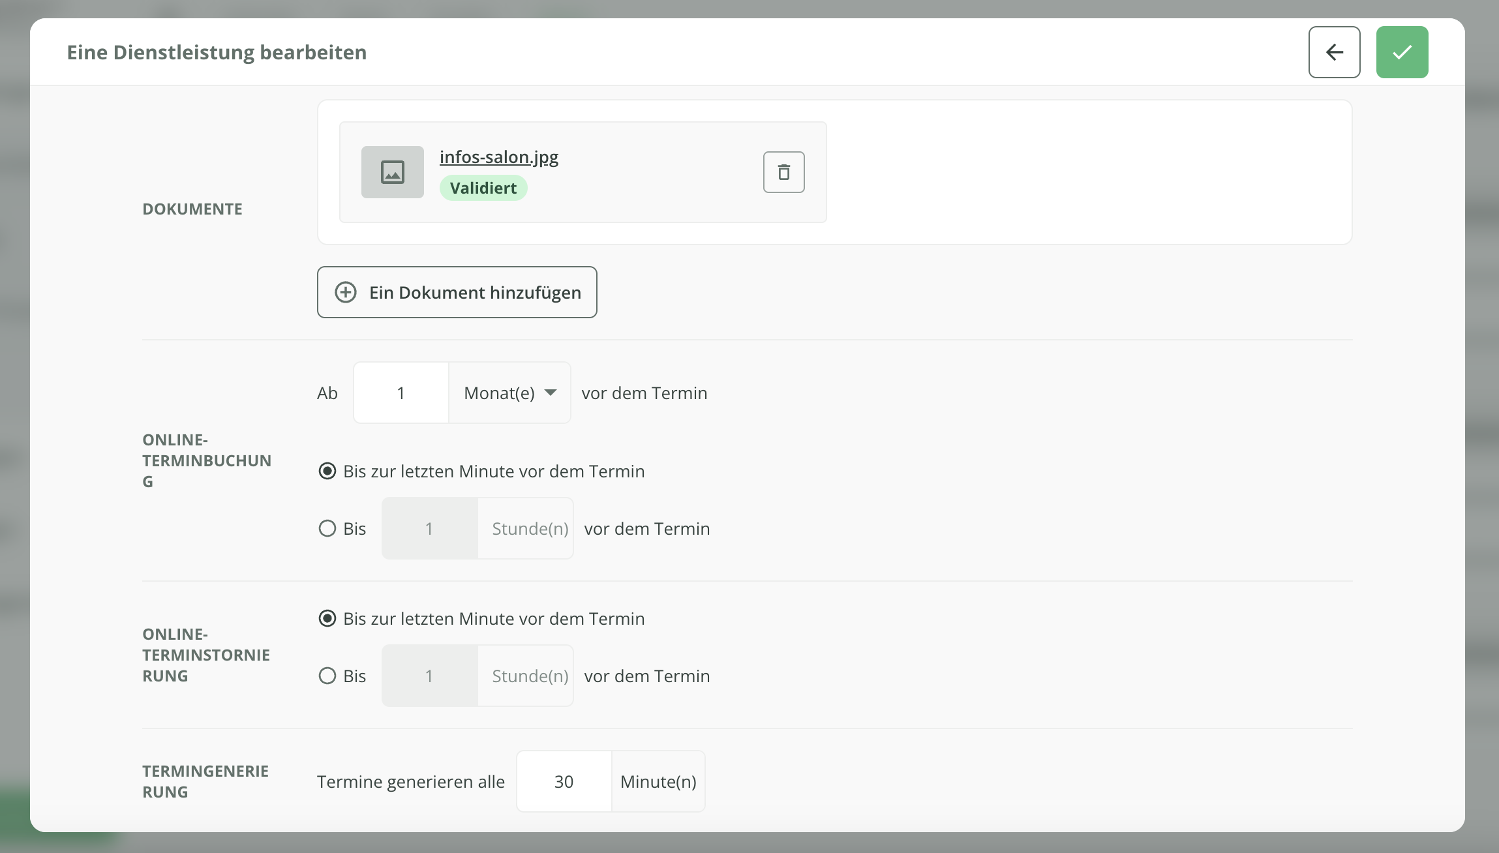The image size is (1499, 853).
Task: Click the Stunde(n) unit in booking section
Action: point(530,529)
